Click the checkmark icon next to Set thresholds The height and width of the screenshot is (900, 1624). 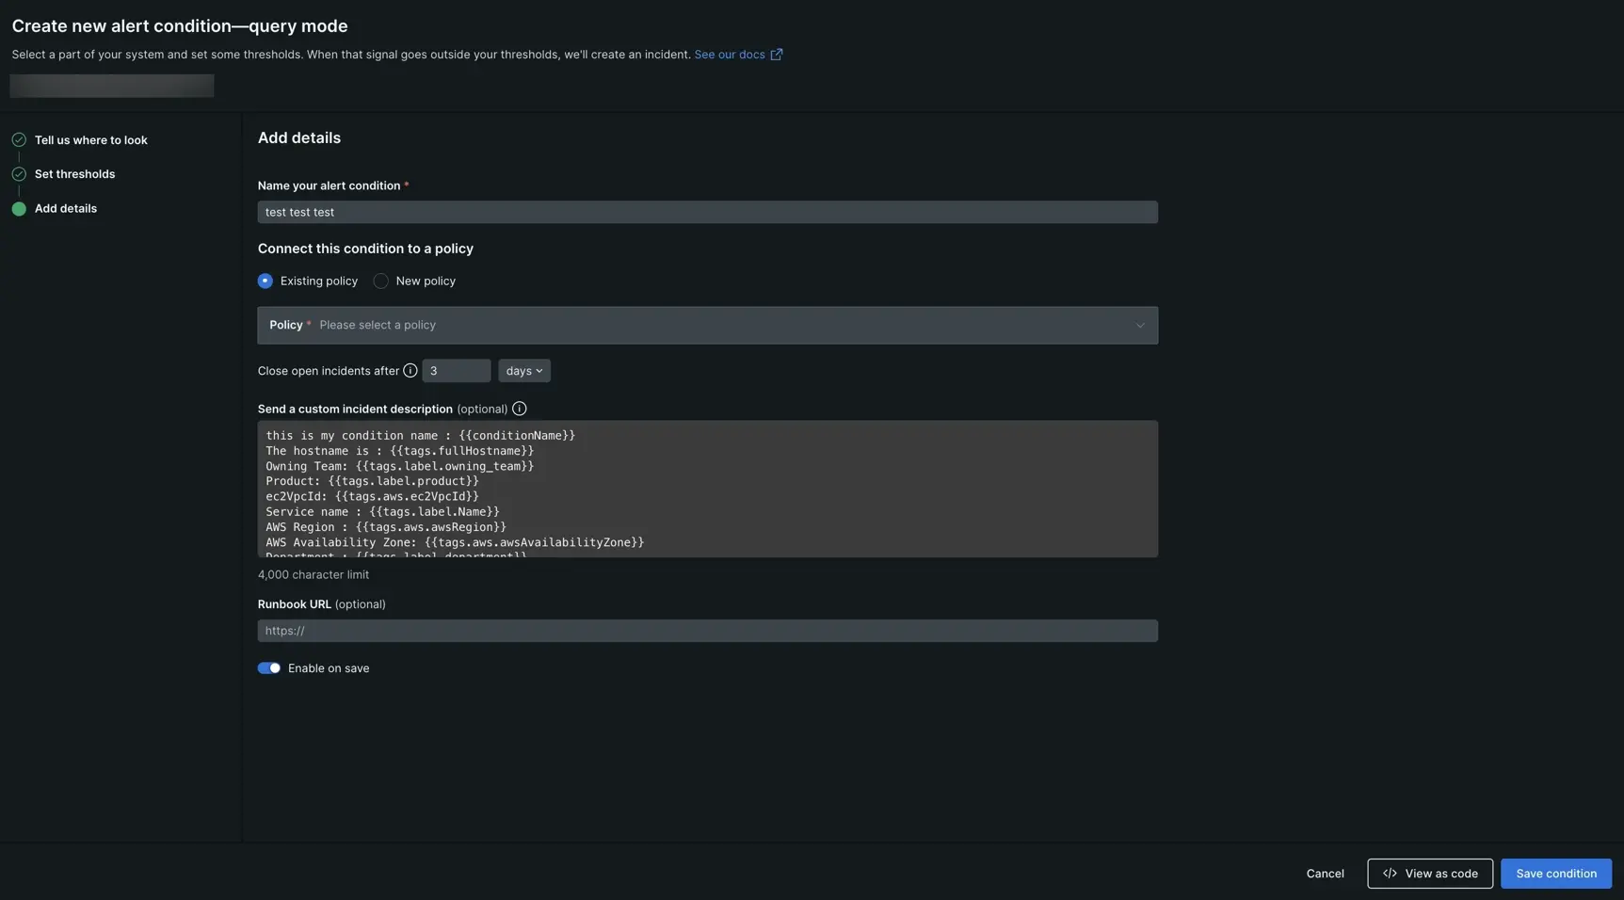click(19, 174)
